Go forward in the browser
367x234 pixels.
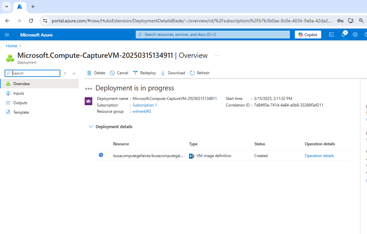pyautogui.click(x=19, y=21)
